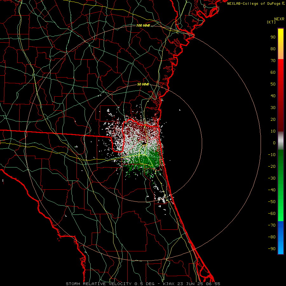
Task: Click the '80' value on the velocity scale
Action: (x=273, y=49)
